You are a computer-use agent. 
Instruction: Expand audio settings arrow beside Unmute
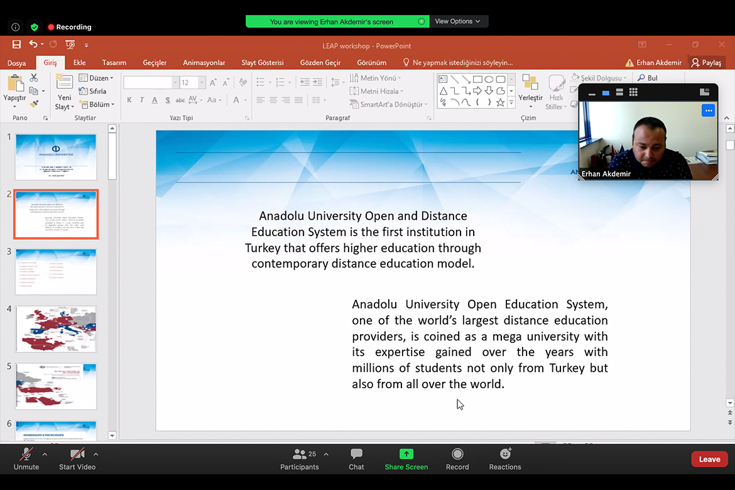[x=45, y=454]
